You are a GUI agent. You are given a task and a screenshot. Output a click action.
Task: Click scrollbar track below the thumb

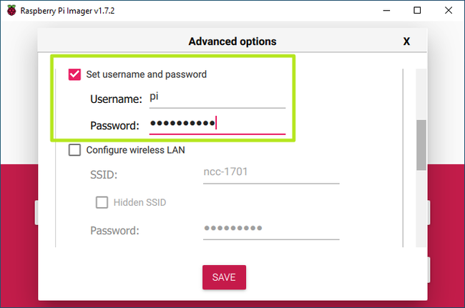click(x=421, y=209)
